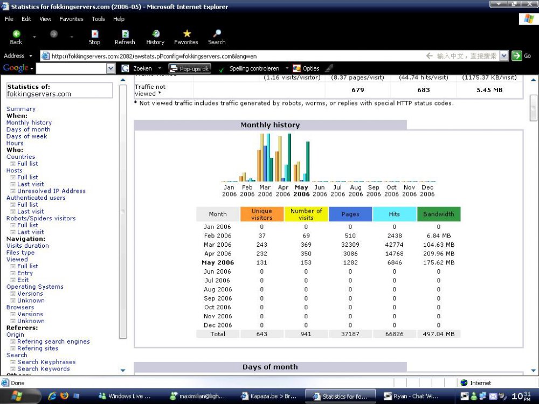Screen dimensions: 539x404
Task: Refresh the page using the Refresh icon
Action: coord(125,34)
